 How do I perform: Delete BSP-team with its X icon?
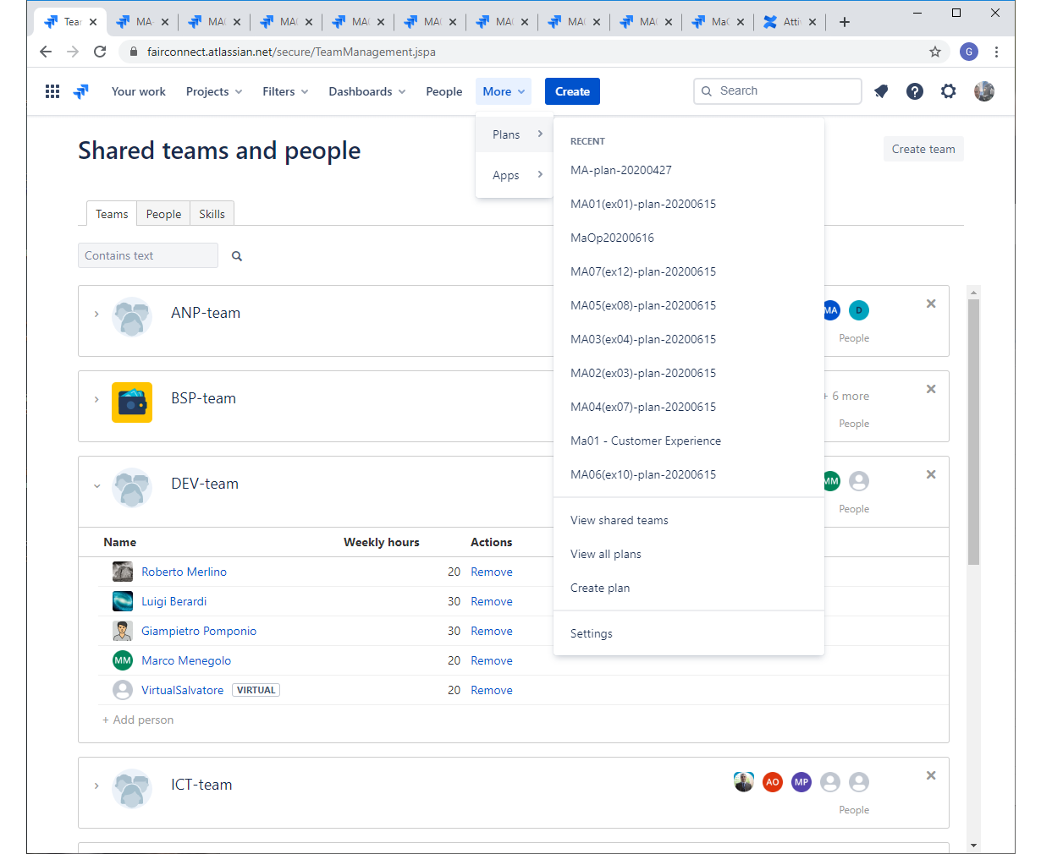click(931, 389)
